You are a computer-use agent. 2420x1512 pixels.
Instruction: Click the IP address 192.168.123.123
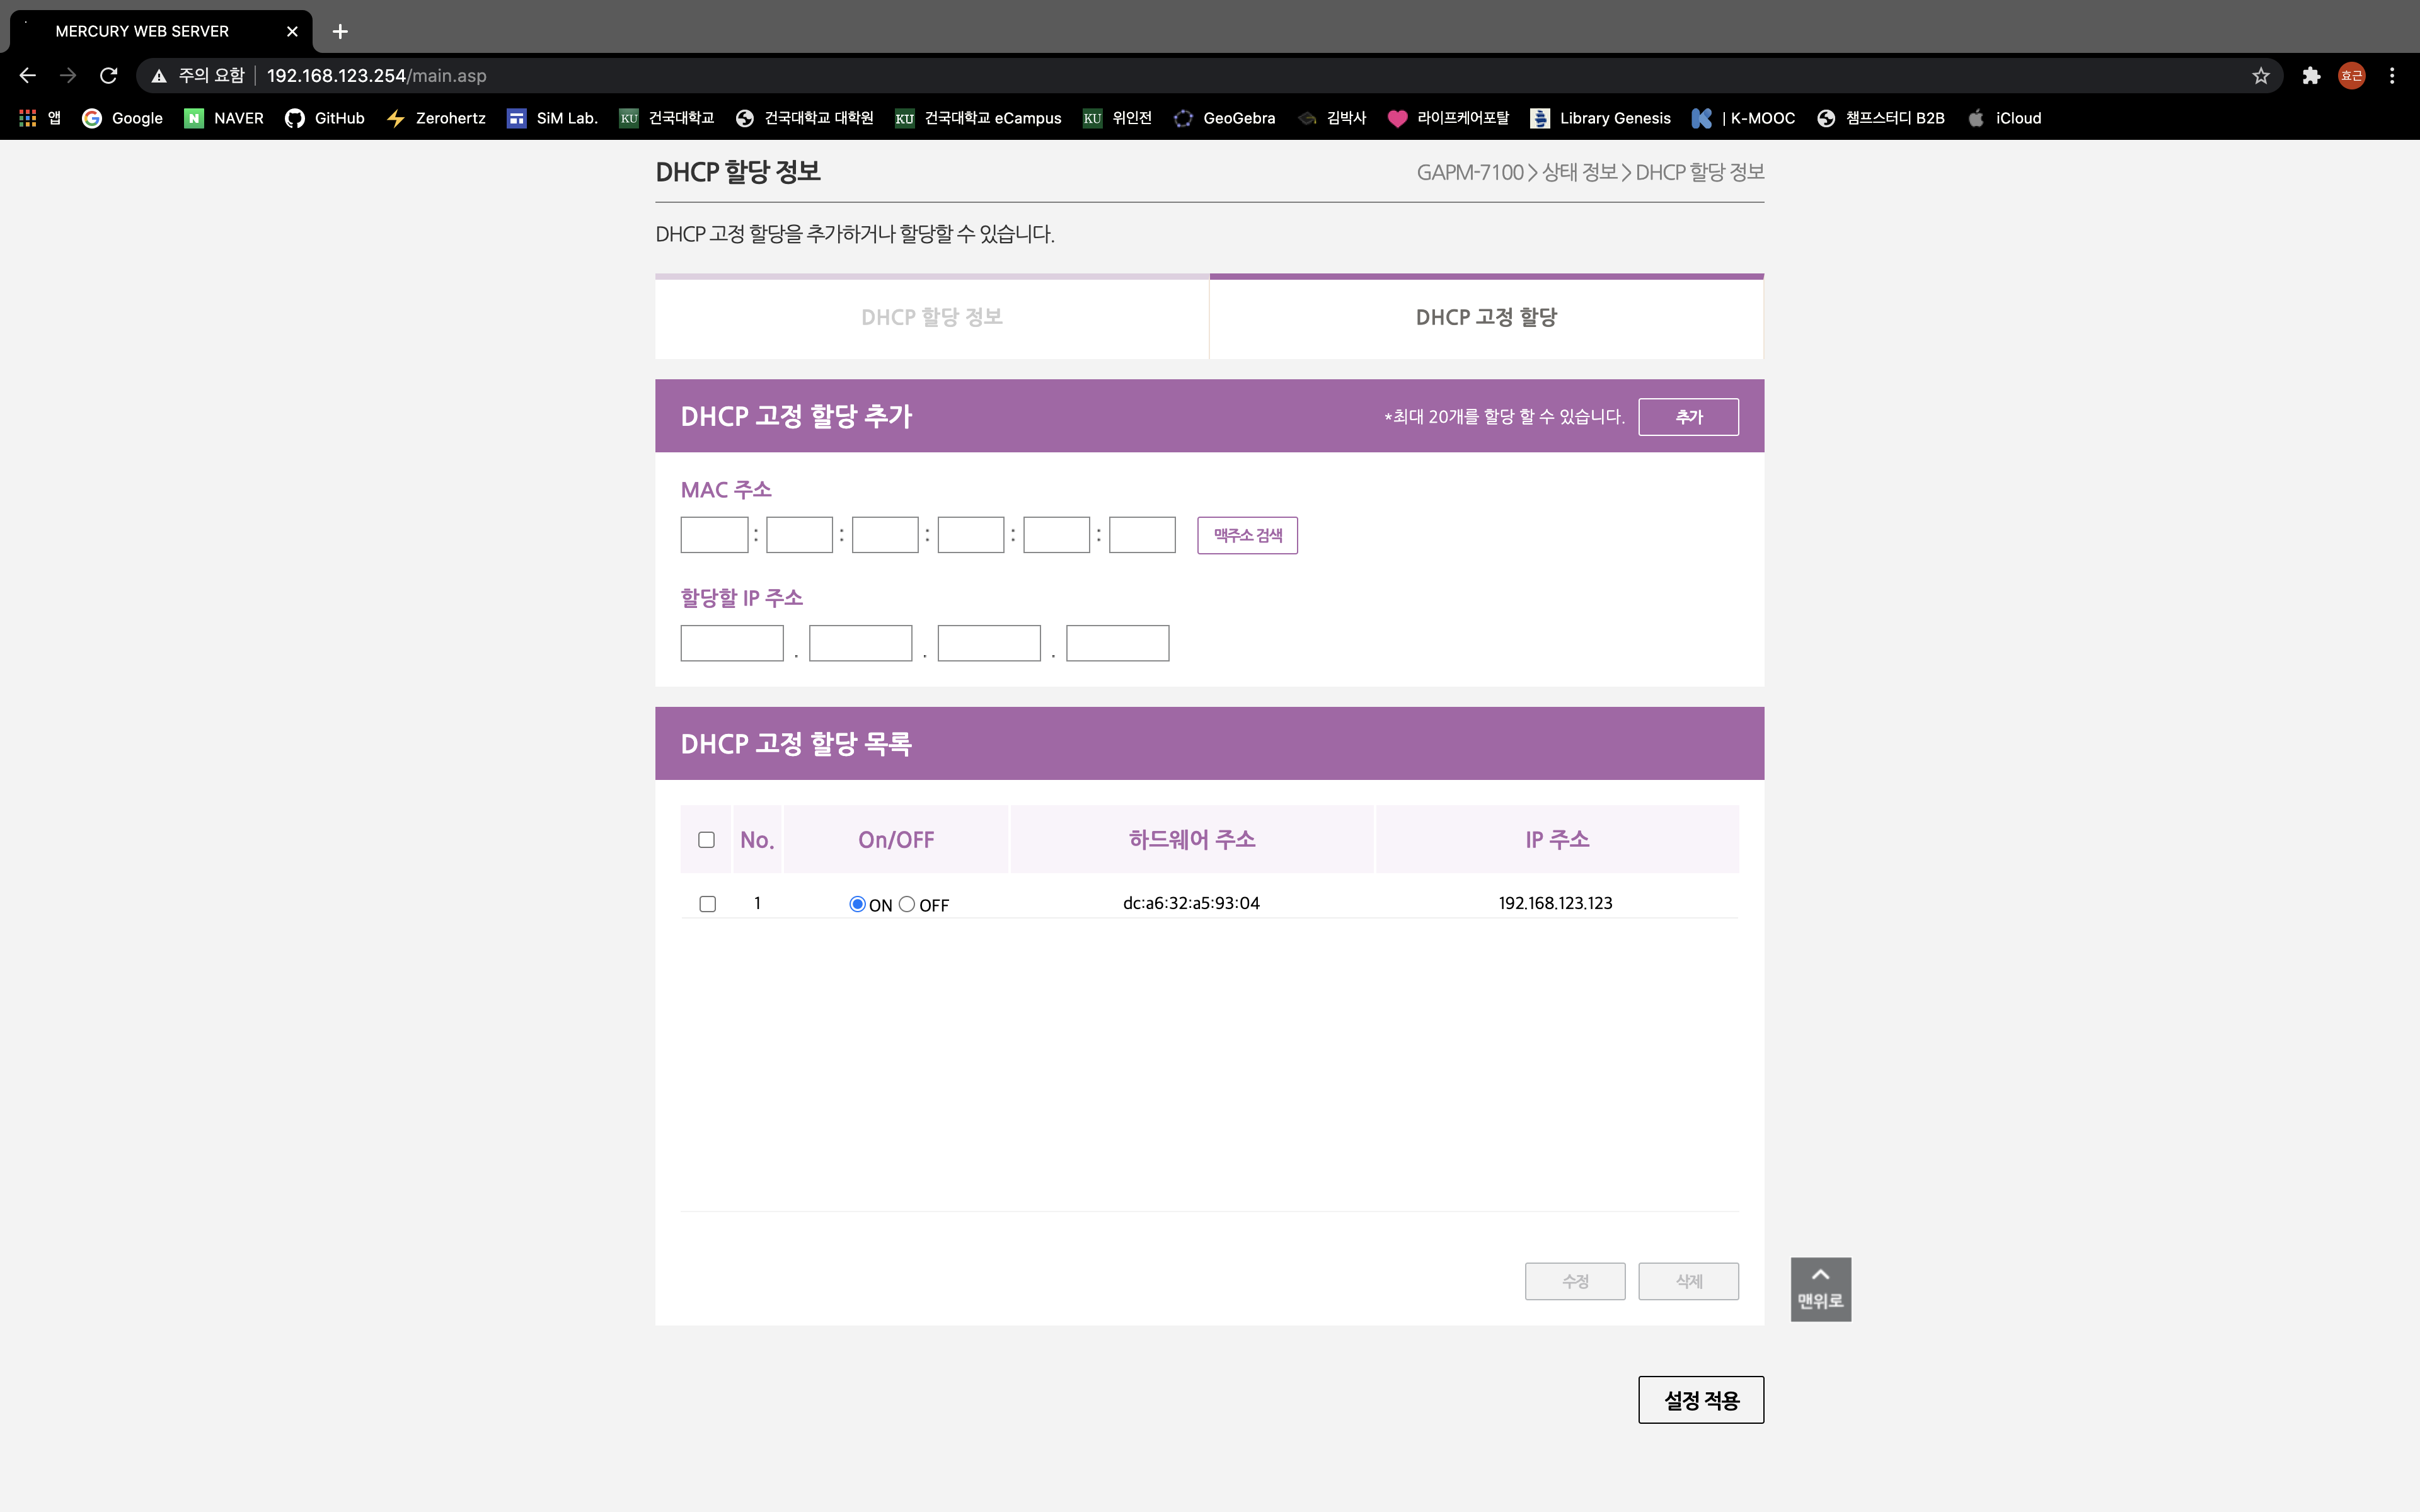tap(1555, 903)
